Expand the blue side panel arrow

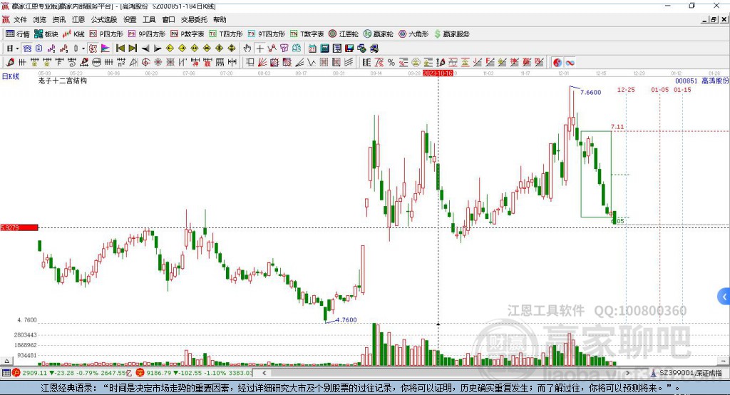[x=724, y=297]
